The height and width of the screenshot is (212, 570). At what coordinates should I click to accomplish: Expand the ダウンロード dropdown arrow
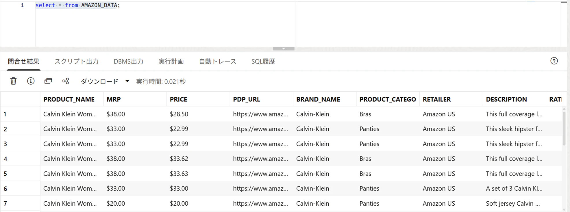[127, 81]
